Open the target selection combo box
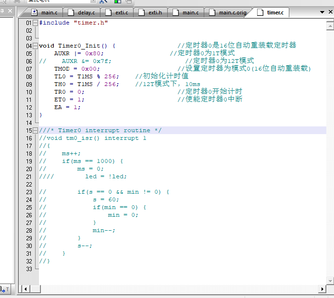Screen dimensions: 334x298 point(62,1)
